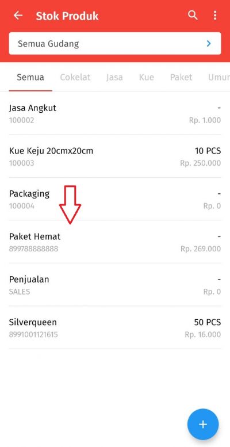Switch to the Jasa tab
230x447 pixels.
pyautogui.click(x=114, y=77)
